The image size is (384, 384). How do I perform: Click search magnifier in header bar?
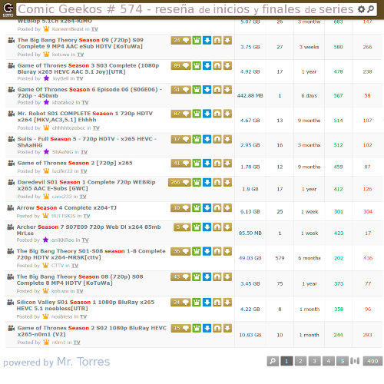coord(370,9)
